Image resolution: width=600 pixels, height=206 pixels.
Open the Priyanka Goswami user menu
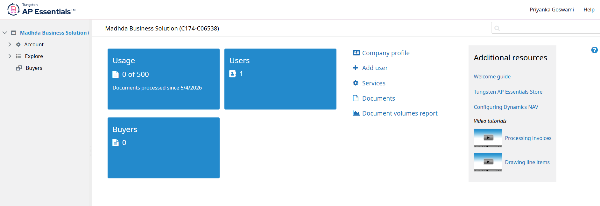click(552, 10)
